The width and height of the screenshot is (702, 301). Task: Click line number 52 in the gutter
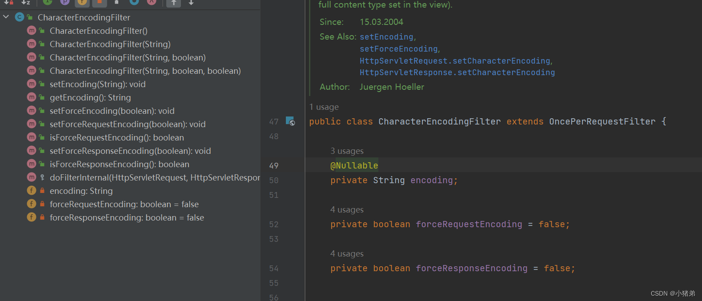274,225
